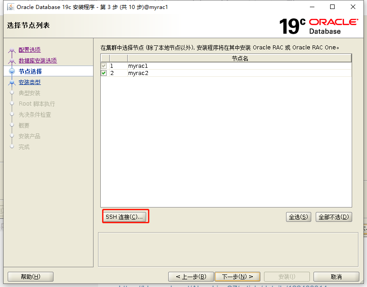
Task: Click the 节点名 column header
Action: tap(239, 58)
